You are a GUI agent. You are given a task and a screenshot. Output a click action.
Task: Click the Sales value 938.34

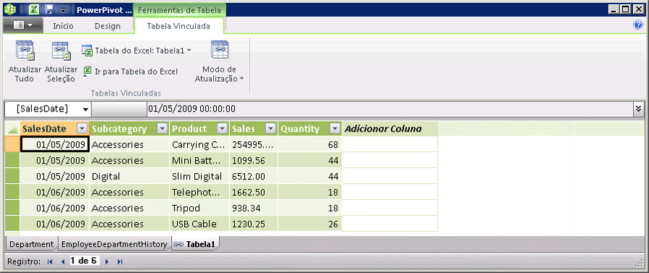pos(254,208)
